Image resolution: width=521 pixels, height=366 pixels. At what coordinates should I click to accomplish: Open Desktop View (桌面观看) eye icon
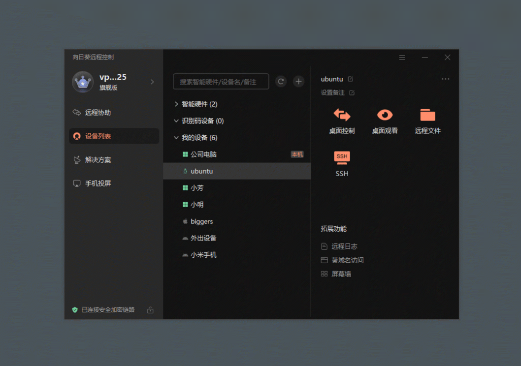point(385,115)
